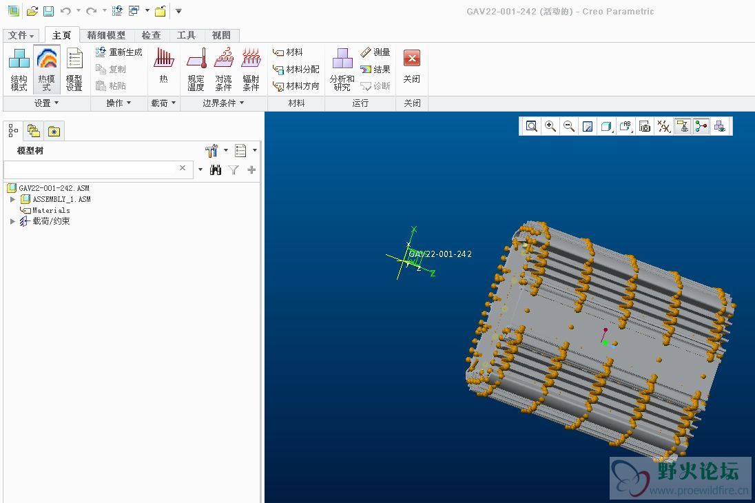Image resolution: width=755 pixels, height=503 pixels.
Task: Open redo history dropdown arrow
Action: 104,10
